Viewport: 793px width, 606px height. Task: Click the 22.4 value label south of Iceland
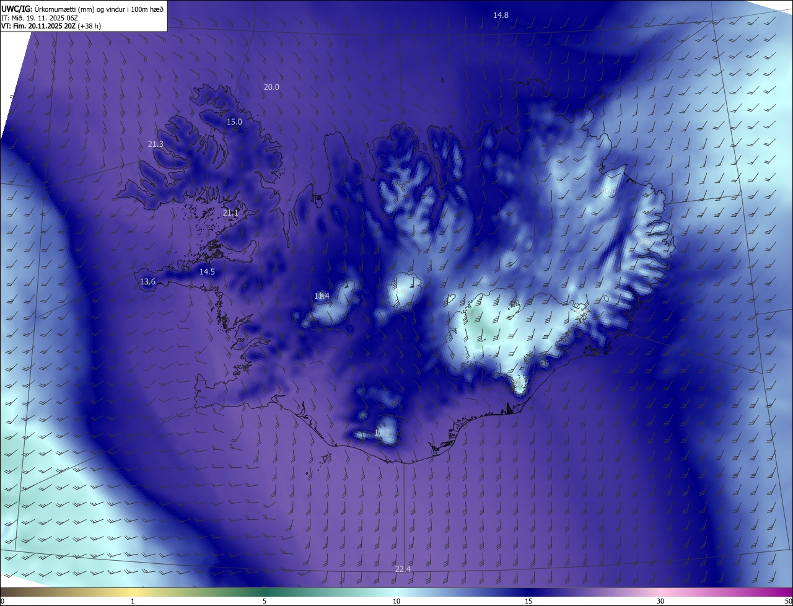pos(403,569)
